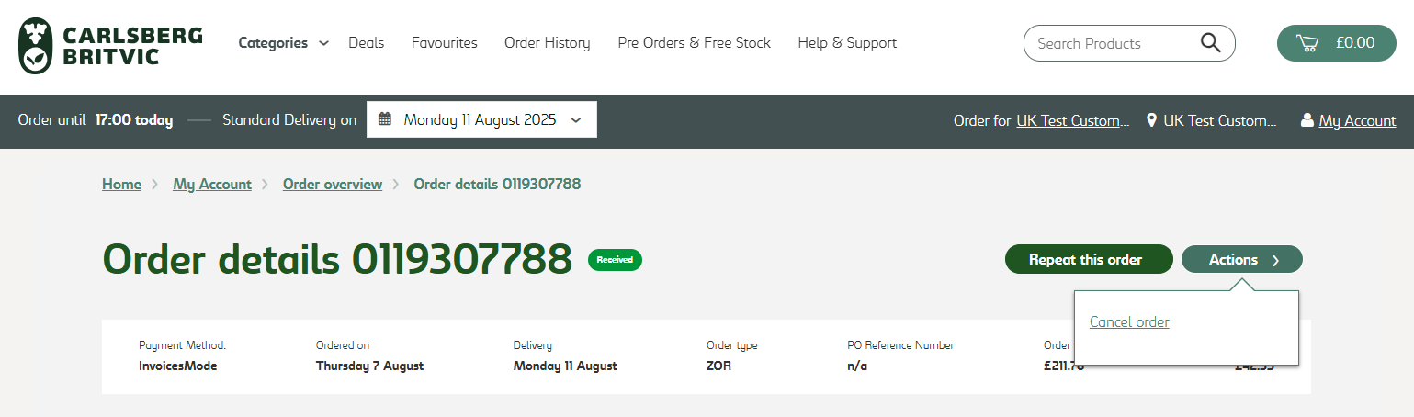
Task: Click the calendar icon for delivery date
Action: 385,119
